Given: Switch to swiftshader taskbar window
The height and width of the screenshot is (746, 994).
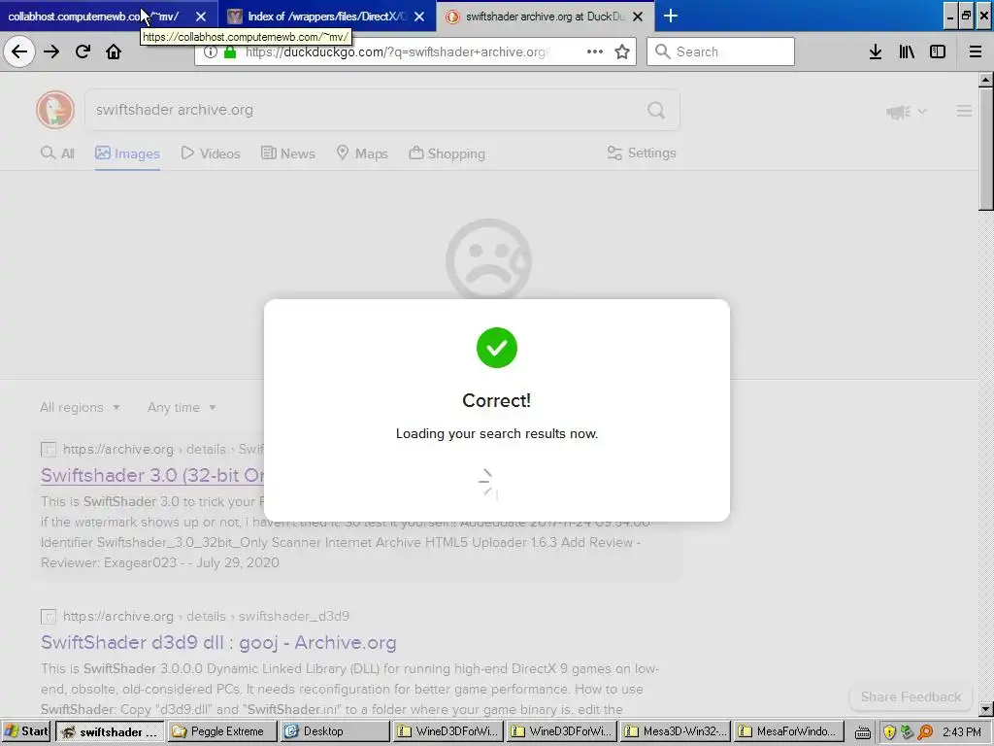Looking at the screenshot, I should click(x=110, y=731).
